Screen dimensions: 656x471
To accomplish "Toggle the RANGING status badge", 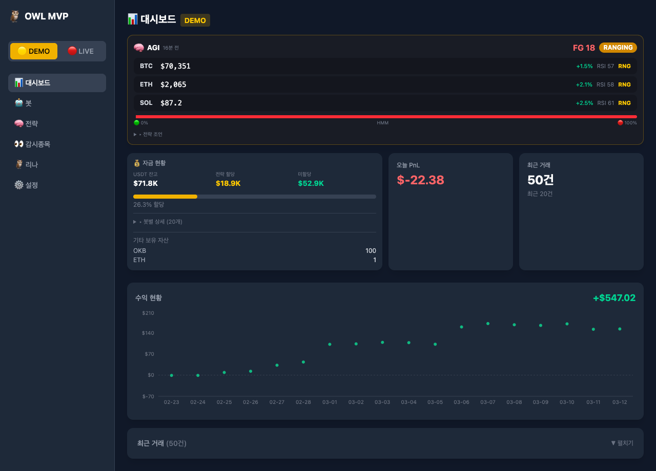I will (618, 47).
